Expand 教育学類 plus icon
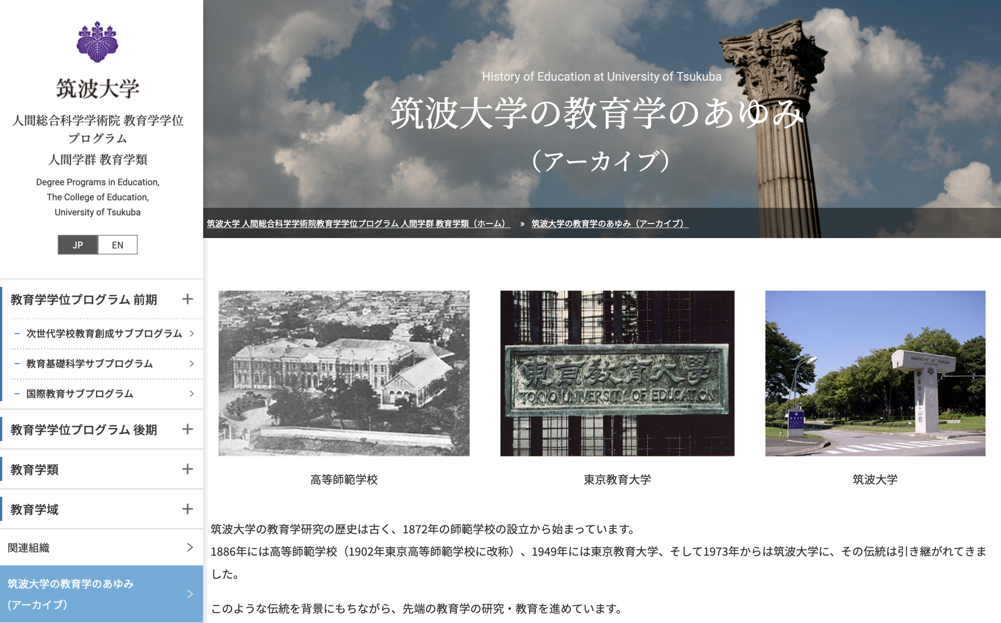1001x623 pixels. pyautogui.click(x=188, y=469)
